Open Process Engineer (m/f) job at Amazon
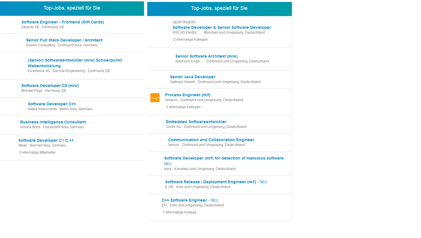 click(x=188, y=95)
